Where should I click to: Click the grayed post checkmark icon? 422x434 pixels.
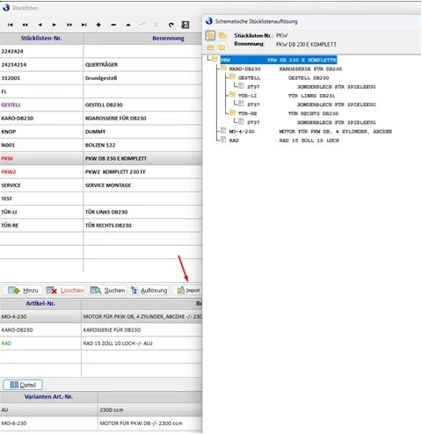(142, 25)
